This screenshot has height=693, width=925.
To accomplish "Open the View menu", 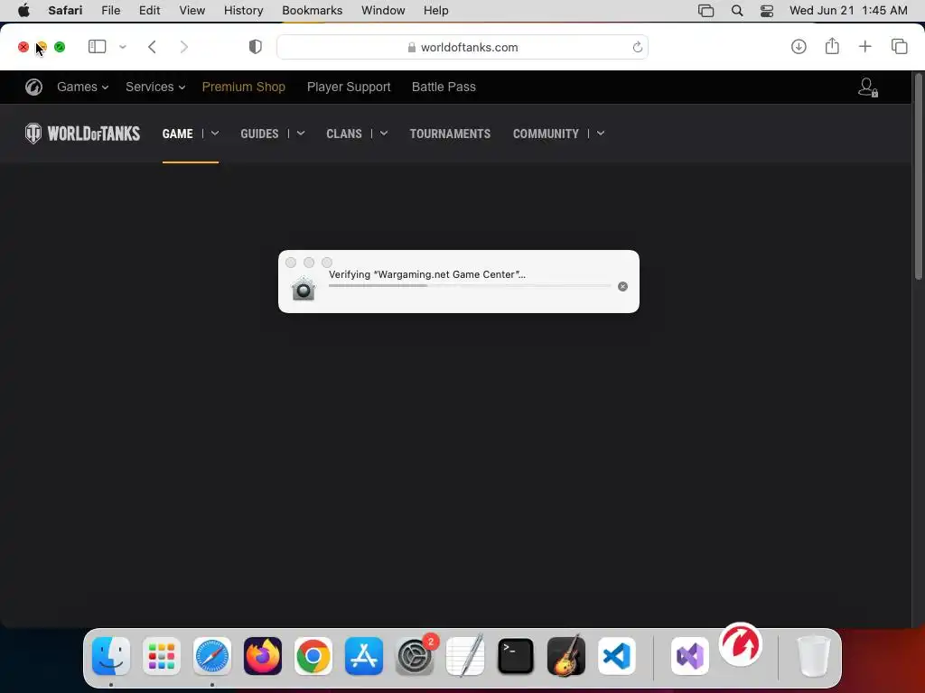I will click(192, 10).
